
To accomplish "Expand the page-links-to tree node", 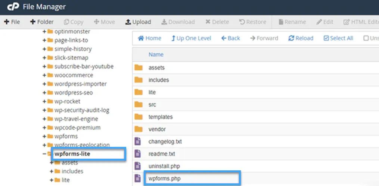I will point(44,40).
